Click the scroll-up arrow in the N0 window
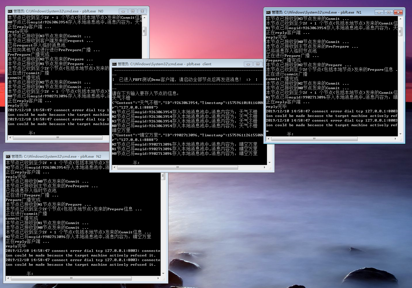 click(x=144, y=17)
